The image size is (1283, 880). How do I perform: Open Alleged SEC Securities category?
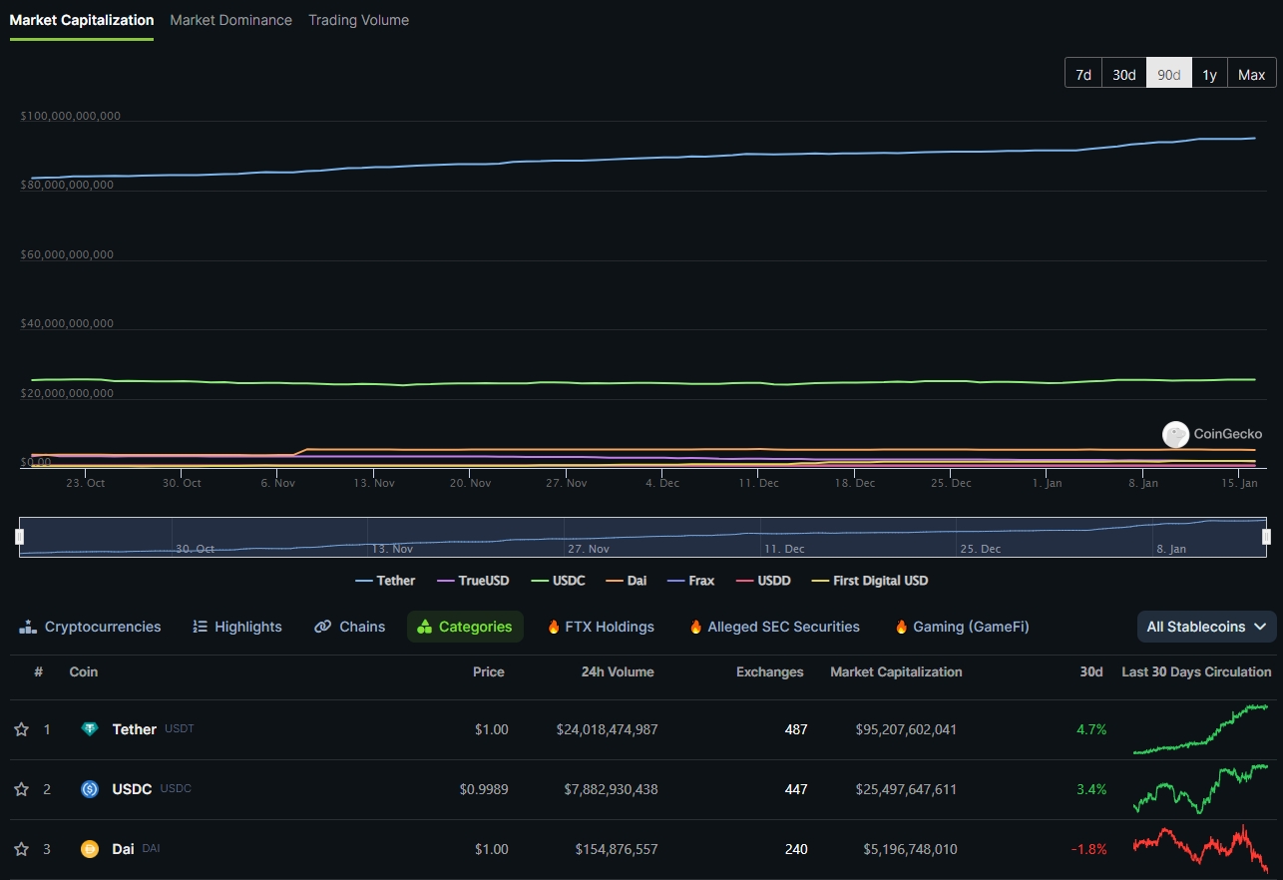(774, 627)
